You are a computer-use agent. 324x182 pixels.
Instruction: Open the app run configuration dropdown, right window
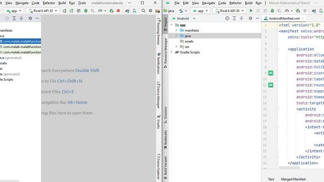pos(200,11)
